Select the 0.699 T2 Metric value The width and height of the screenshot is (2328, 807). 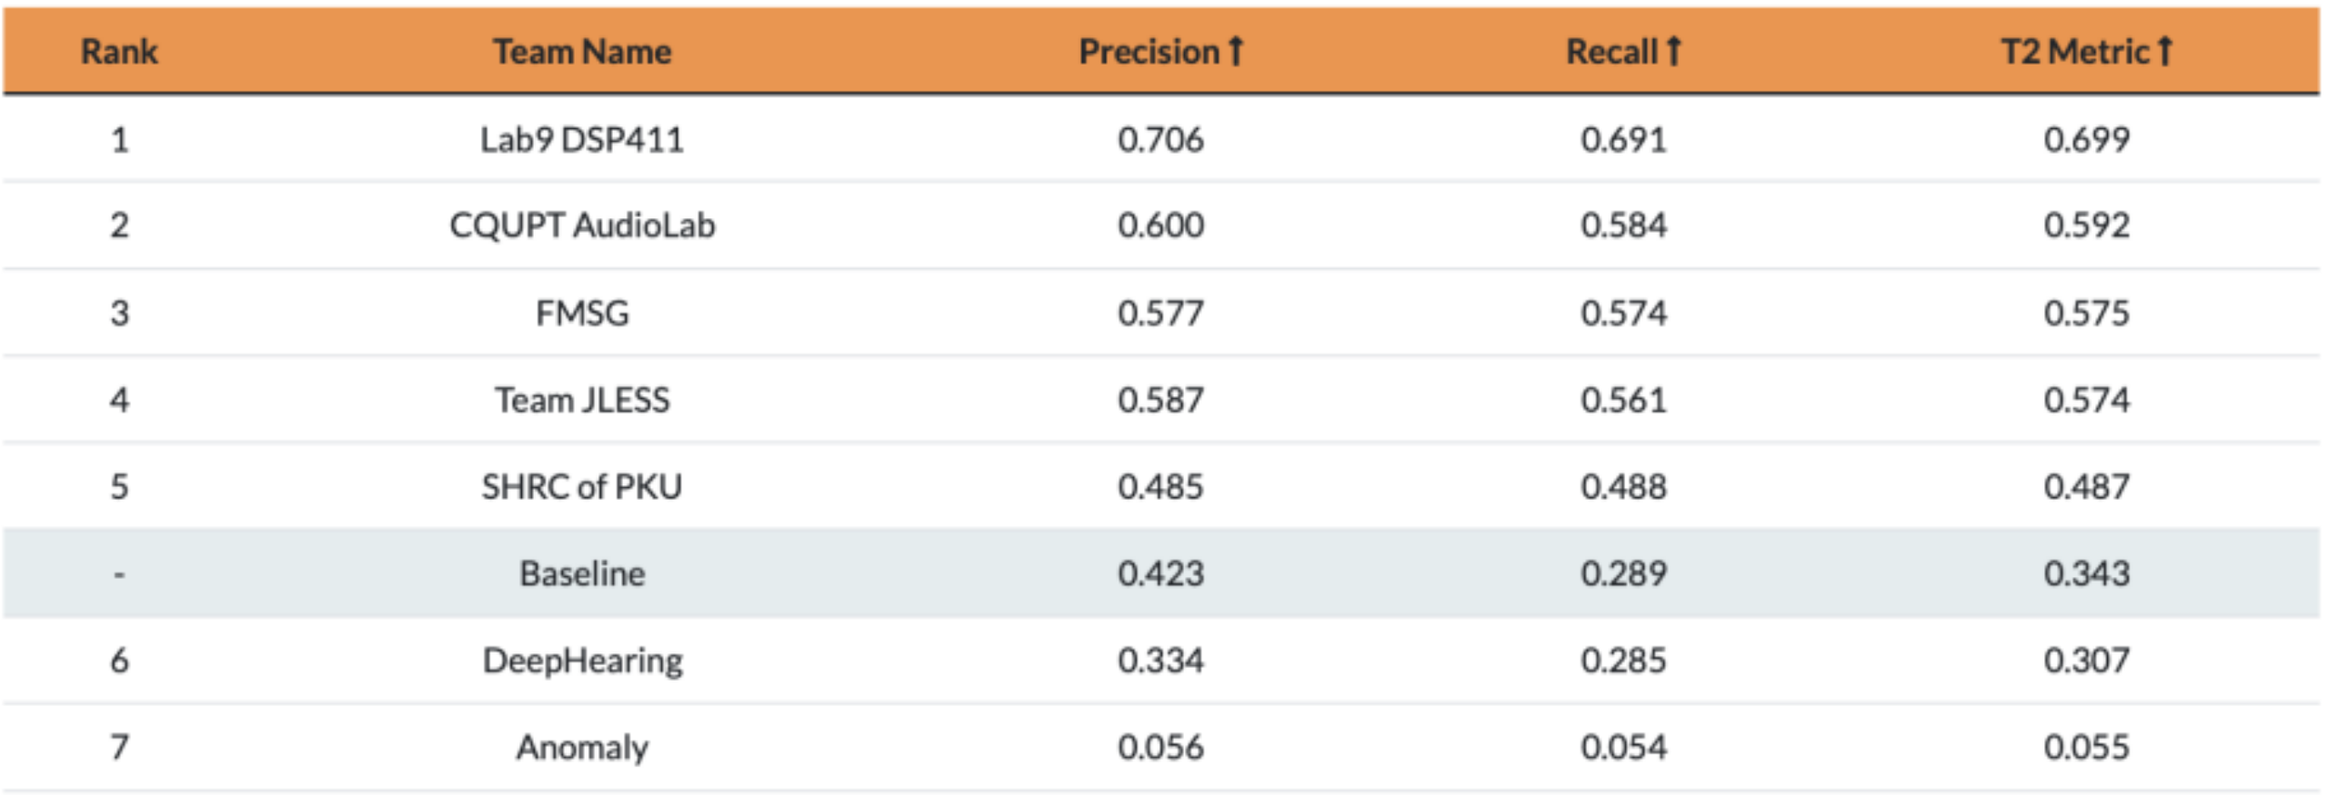pos(2087,140)
